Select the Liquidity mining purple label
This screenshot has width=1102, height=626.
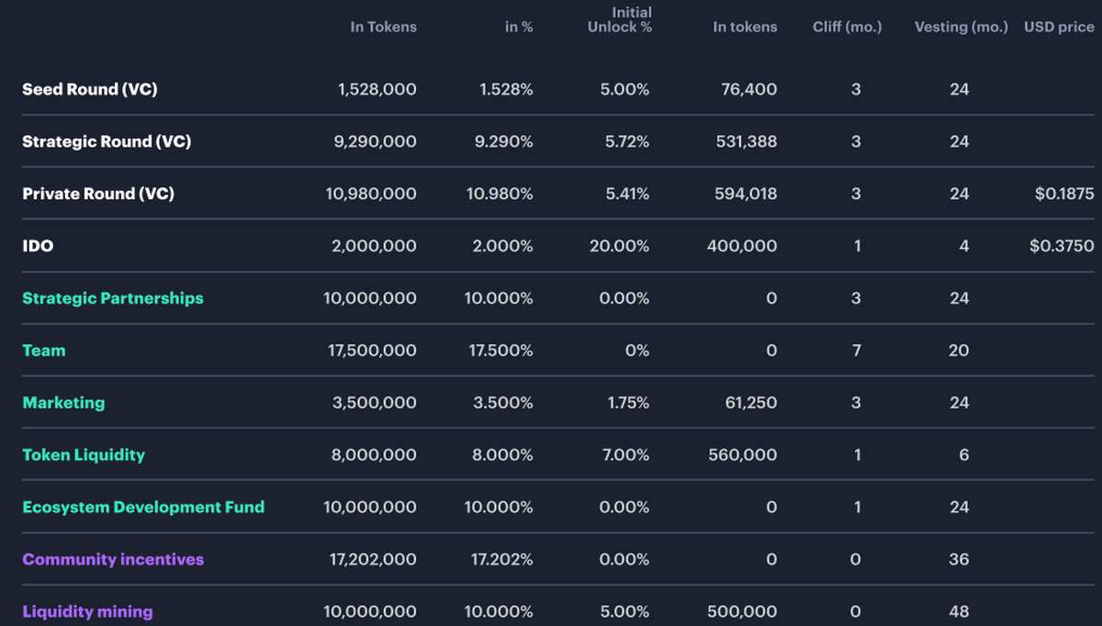pos(87,611)
